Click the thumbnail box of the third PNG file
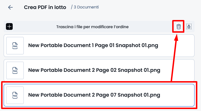Viewport: 201px width, 111px height. click(15, 95)
